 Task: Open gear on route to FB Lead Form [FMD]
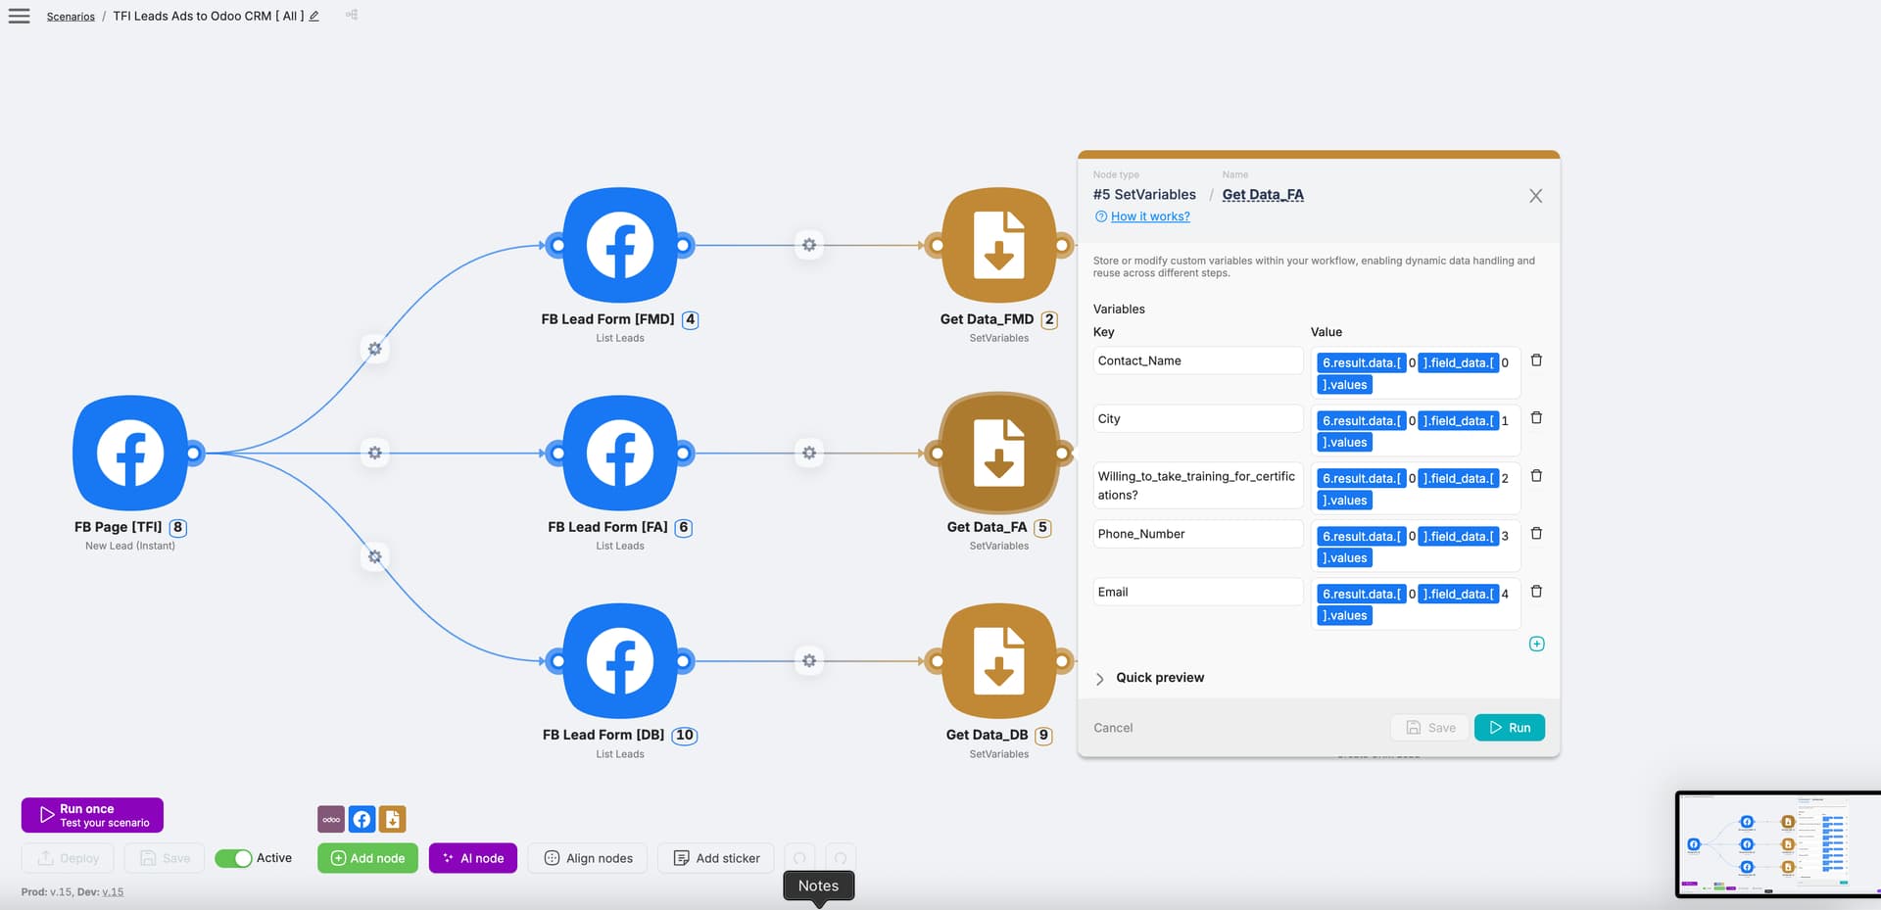pos(374,349)
